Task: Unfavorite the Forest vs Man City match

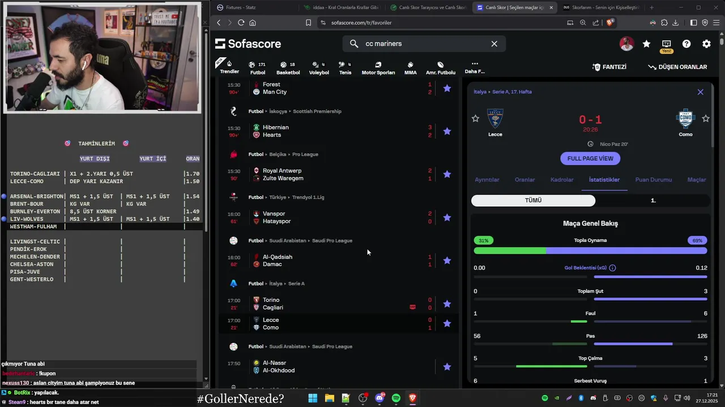Action: pos(447,88)
